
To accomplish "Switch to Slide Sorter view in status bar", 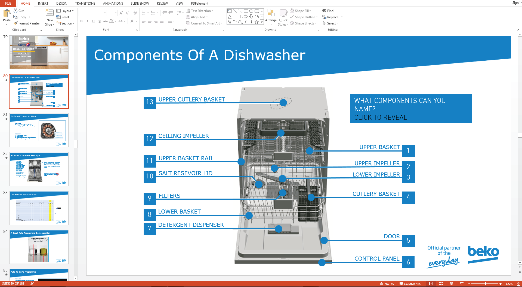I will [441, 283].
